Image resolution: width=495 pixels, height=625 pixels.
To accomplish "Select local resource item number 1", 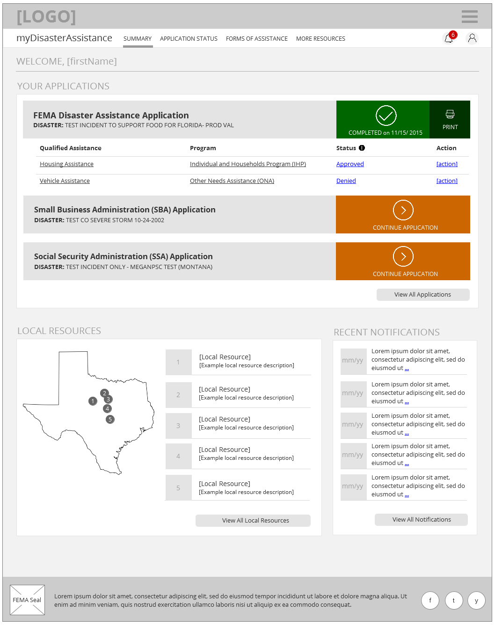I will (x=238, y=362).
